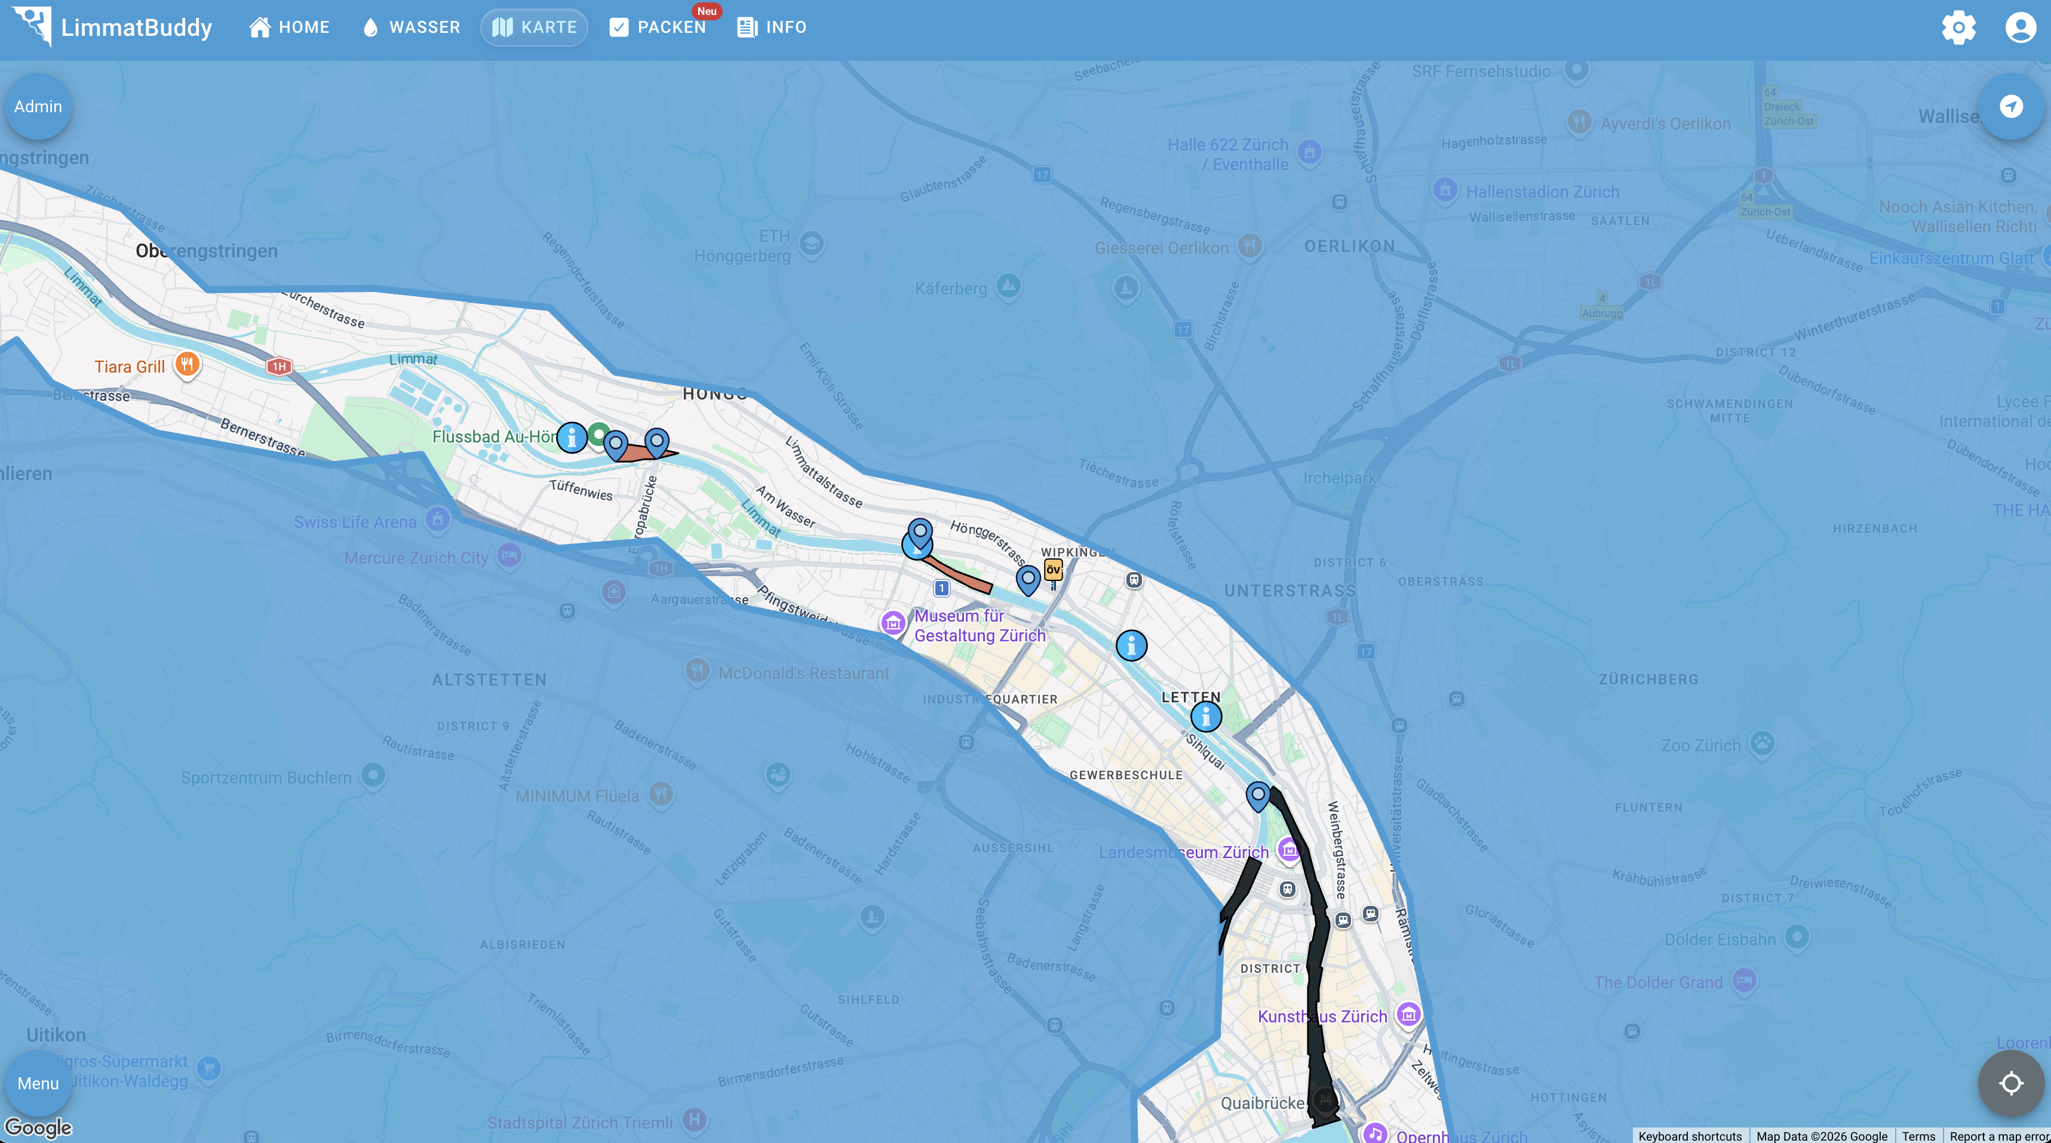Screen dimensions: 2051x1143
Task: Click Mercure Zurich City hotel icon
Action: click(x=509, y=555)
